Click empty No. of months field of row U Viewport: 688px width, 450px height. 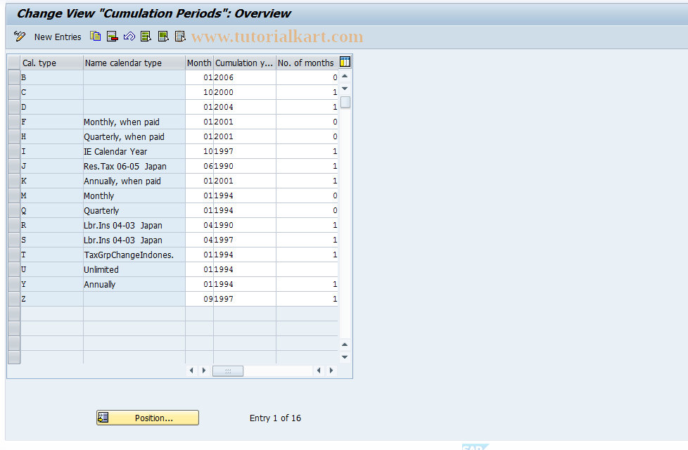coord(307,270)
